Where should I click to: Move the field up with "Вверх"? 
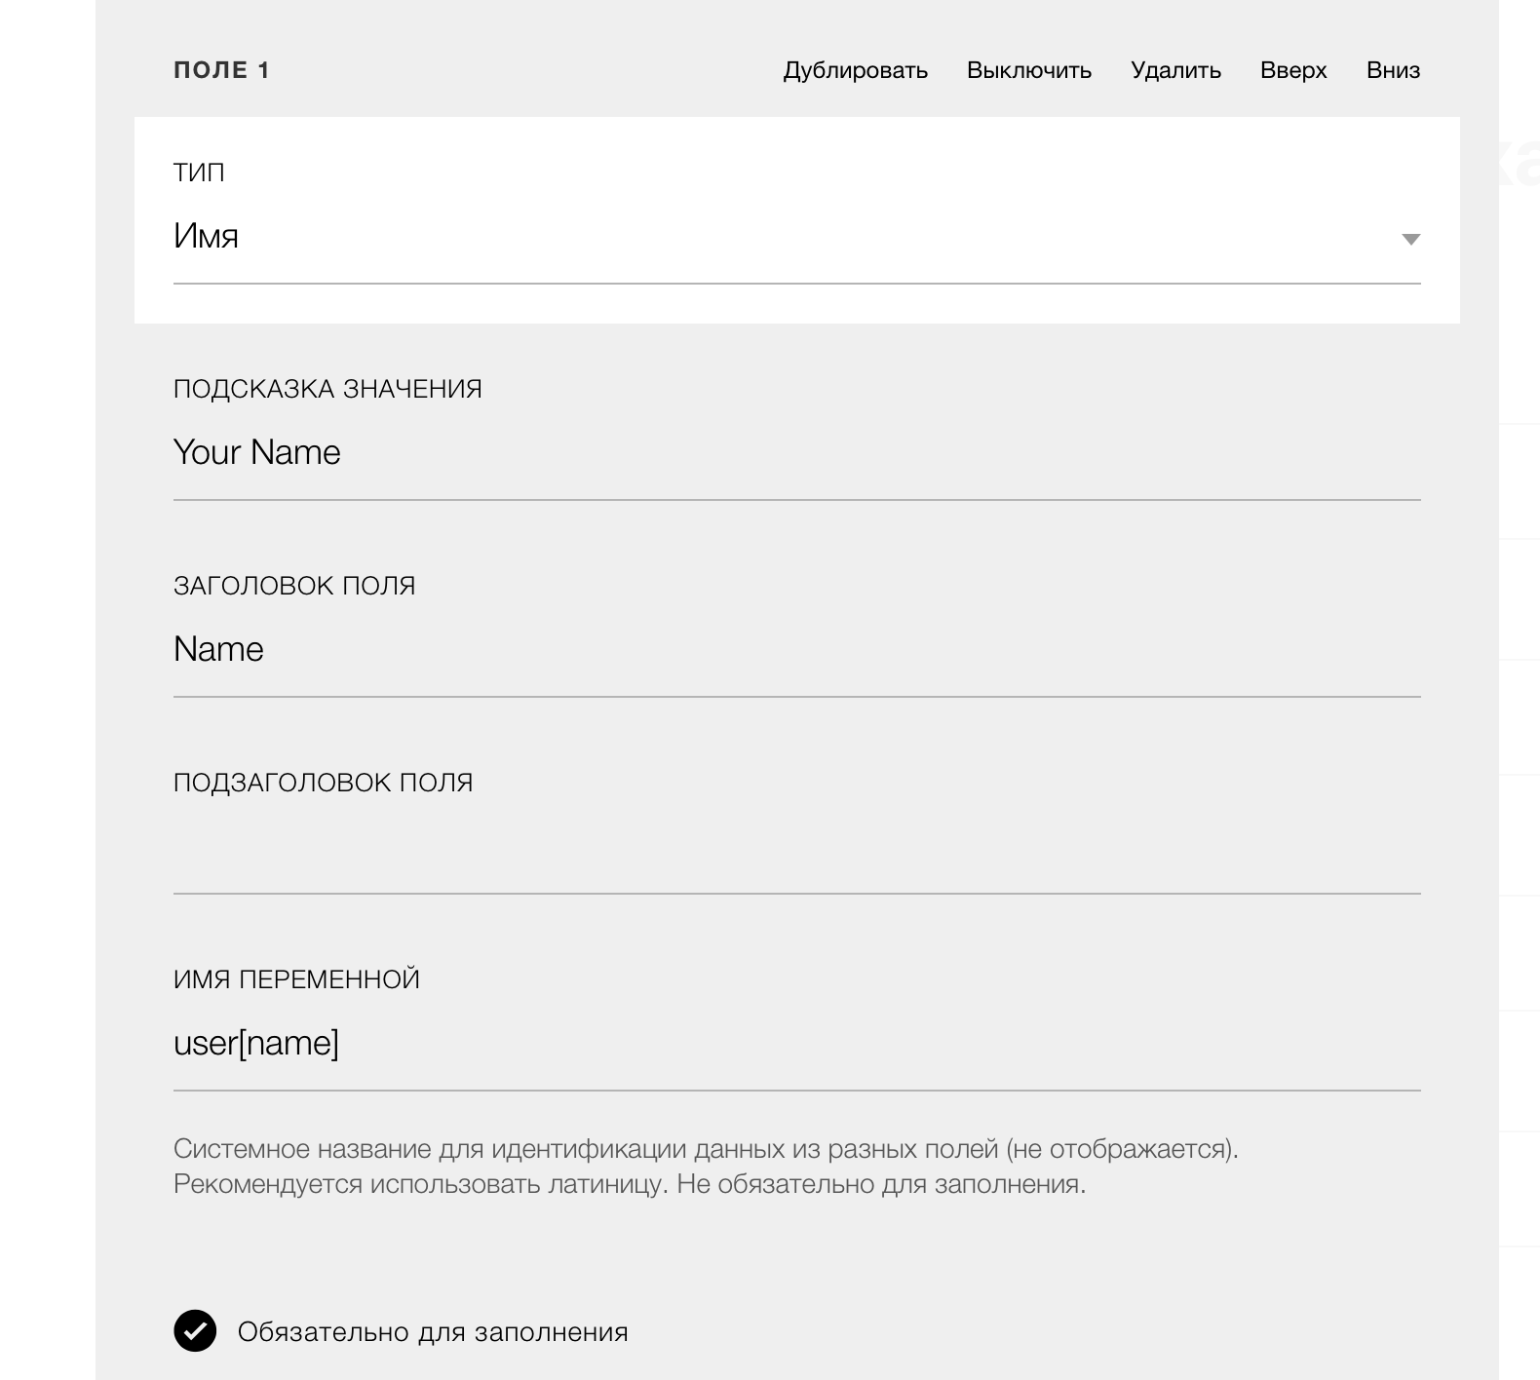(1293, 70)
